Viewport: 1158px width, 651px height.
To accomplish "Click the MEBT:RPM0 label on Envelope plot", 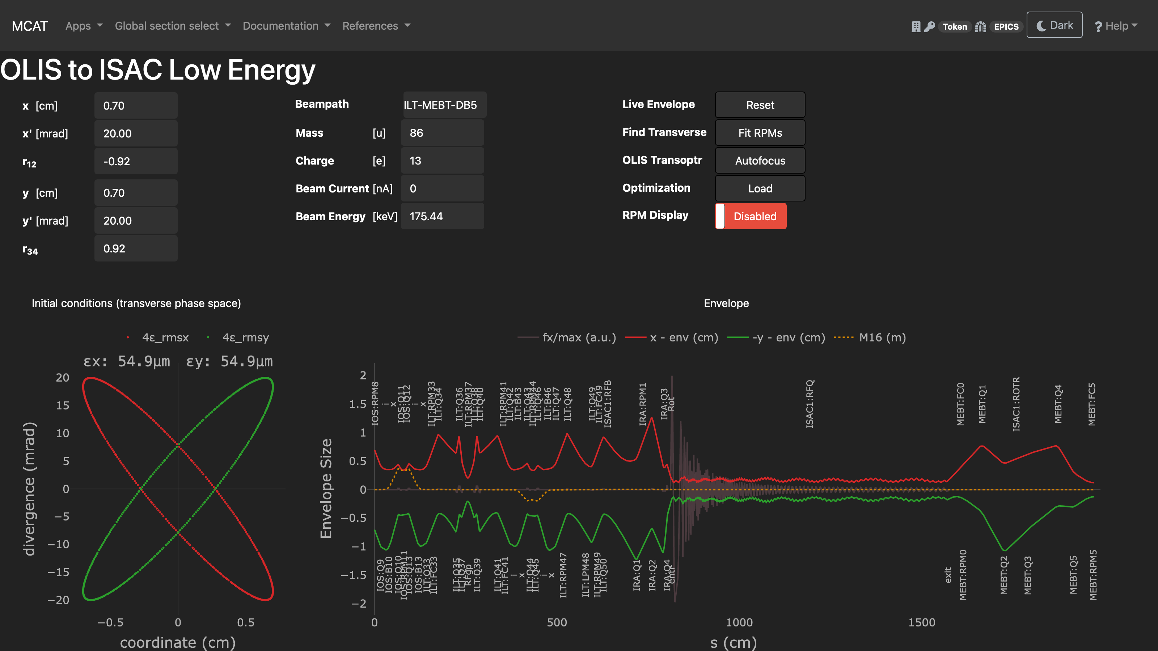I will click(963, 575).
